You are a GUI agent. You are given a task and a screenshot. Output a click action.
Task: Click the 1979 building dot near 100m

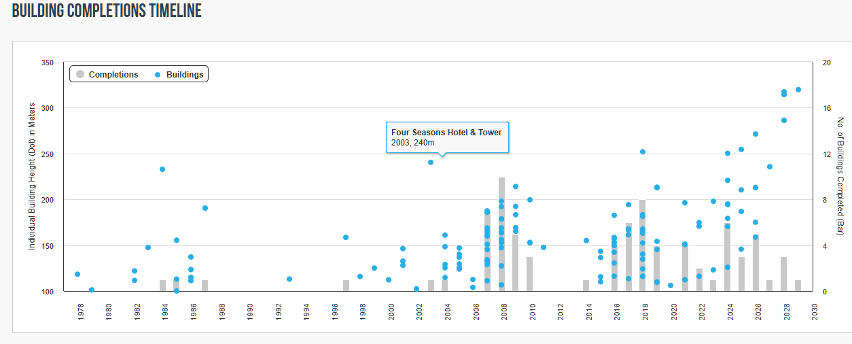click(x=92, y=290)
